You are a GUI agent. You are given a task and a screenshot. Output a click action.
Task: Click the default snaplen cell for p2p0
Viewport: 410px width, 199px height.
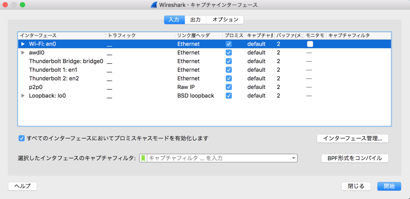pos(256,87)
